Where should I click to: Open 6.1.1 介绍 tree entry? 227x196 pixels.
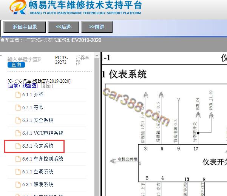click(x=33, y=95)
